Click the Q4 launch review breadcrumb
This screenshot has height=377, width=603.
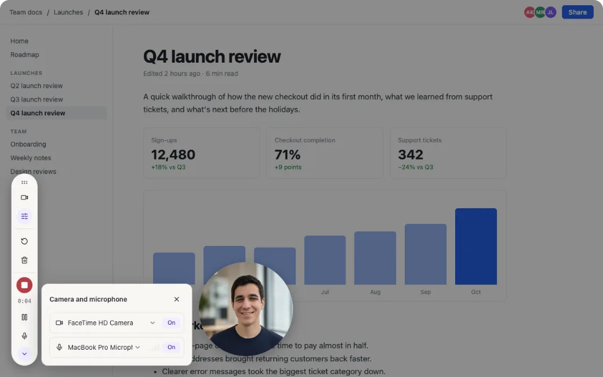coord(122,12)
